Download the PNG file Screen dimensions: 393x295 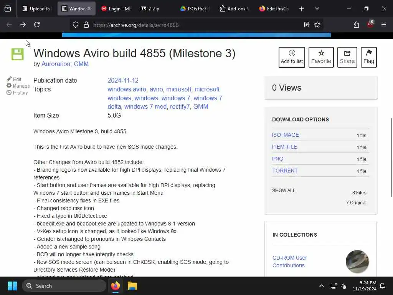(278, 159)
